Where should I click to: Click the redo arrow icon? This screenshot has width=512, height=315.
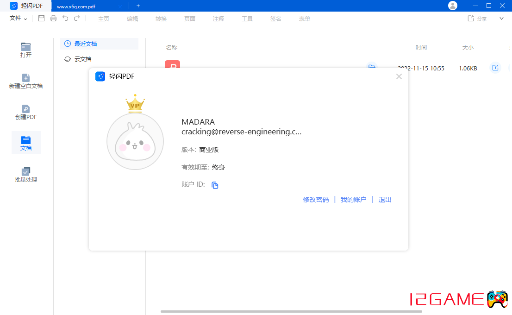(x=77, y=19)
